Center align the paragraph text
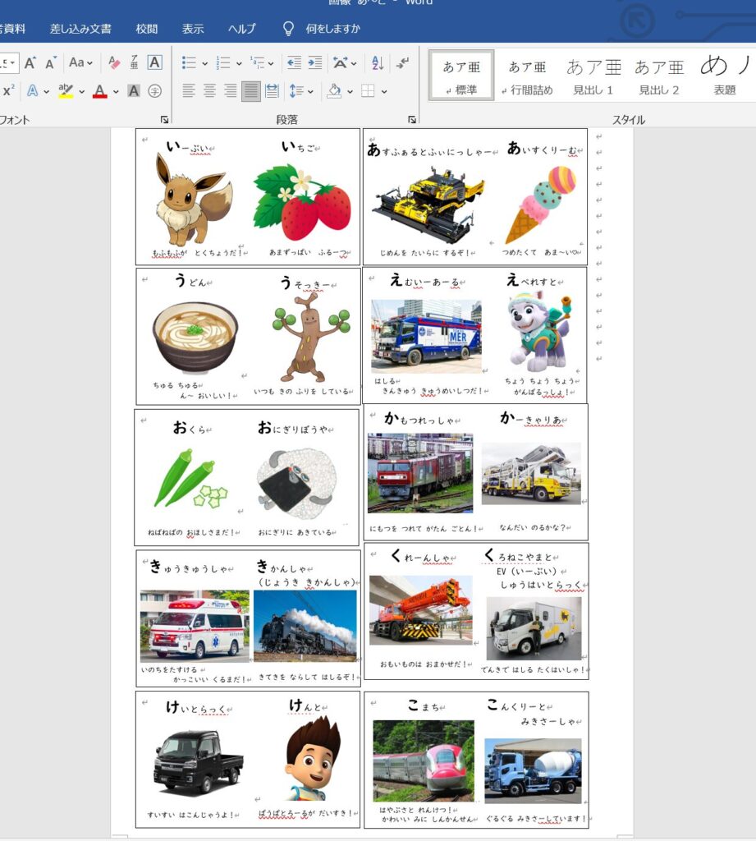 click(x=210, y=91)
